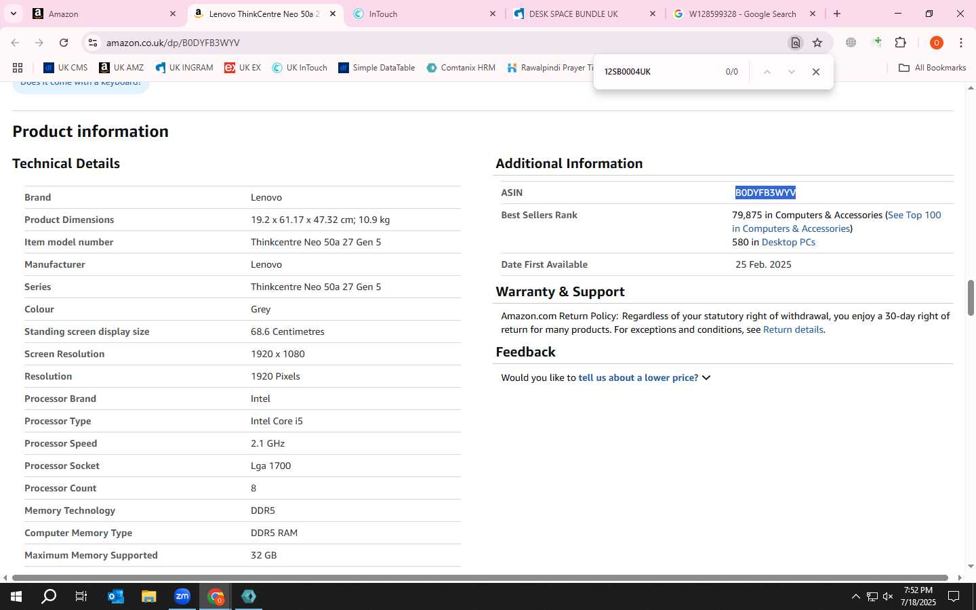Open the tab search dropdown
Screen dimensions: 976x610
pos(13,14)
